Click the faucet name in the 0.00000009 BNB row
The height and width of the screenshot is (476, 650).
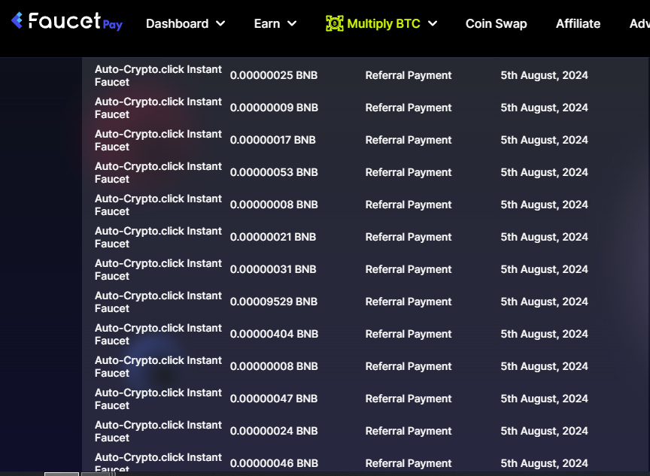158,108
